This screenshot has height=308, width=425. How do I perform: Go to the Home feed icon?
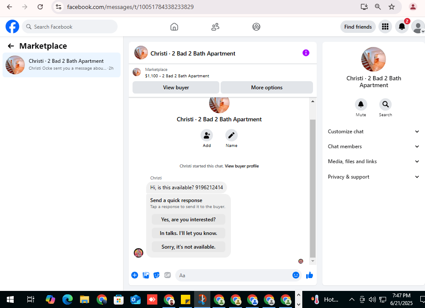pos(174,26)
